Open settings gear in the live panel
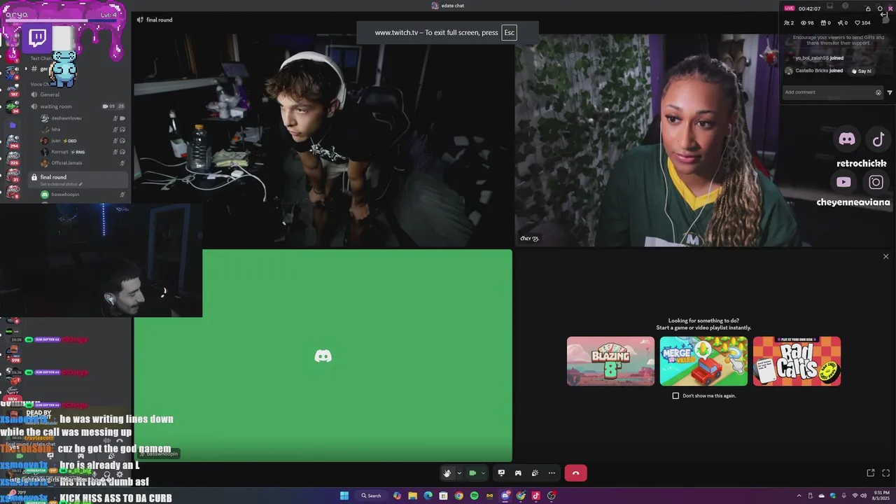The height and width of the screenshot is (504, 896). tap(880, 9)
